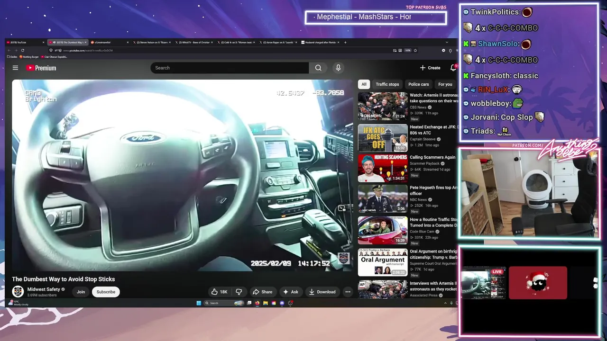Image resolution: width=607 pixels, height=341 pixels.
Task: Open the Windows Start menu
Action: [x=199, y=303]
